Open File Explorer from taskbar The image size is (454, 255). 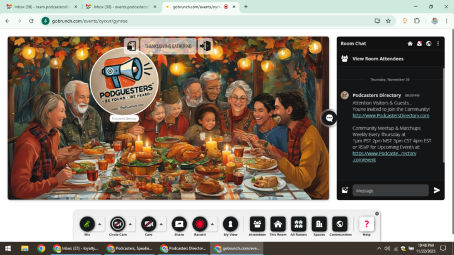point(25,248)
